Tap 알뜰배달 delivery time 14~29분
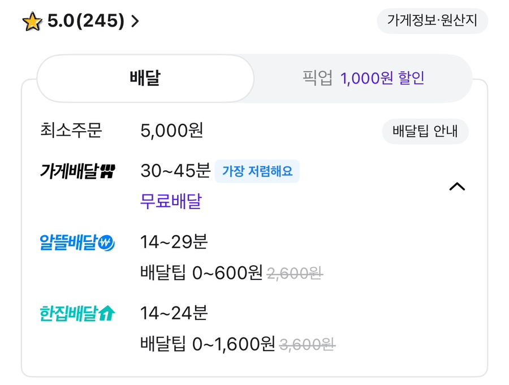 point(174,242)
